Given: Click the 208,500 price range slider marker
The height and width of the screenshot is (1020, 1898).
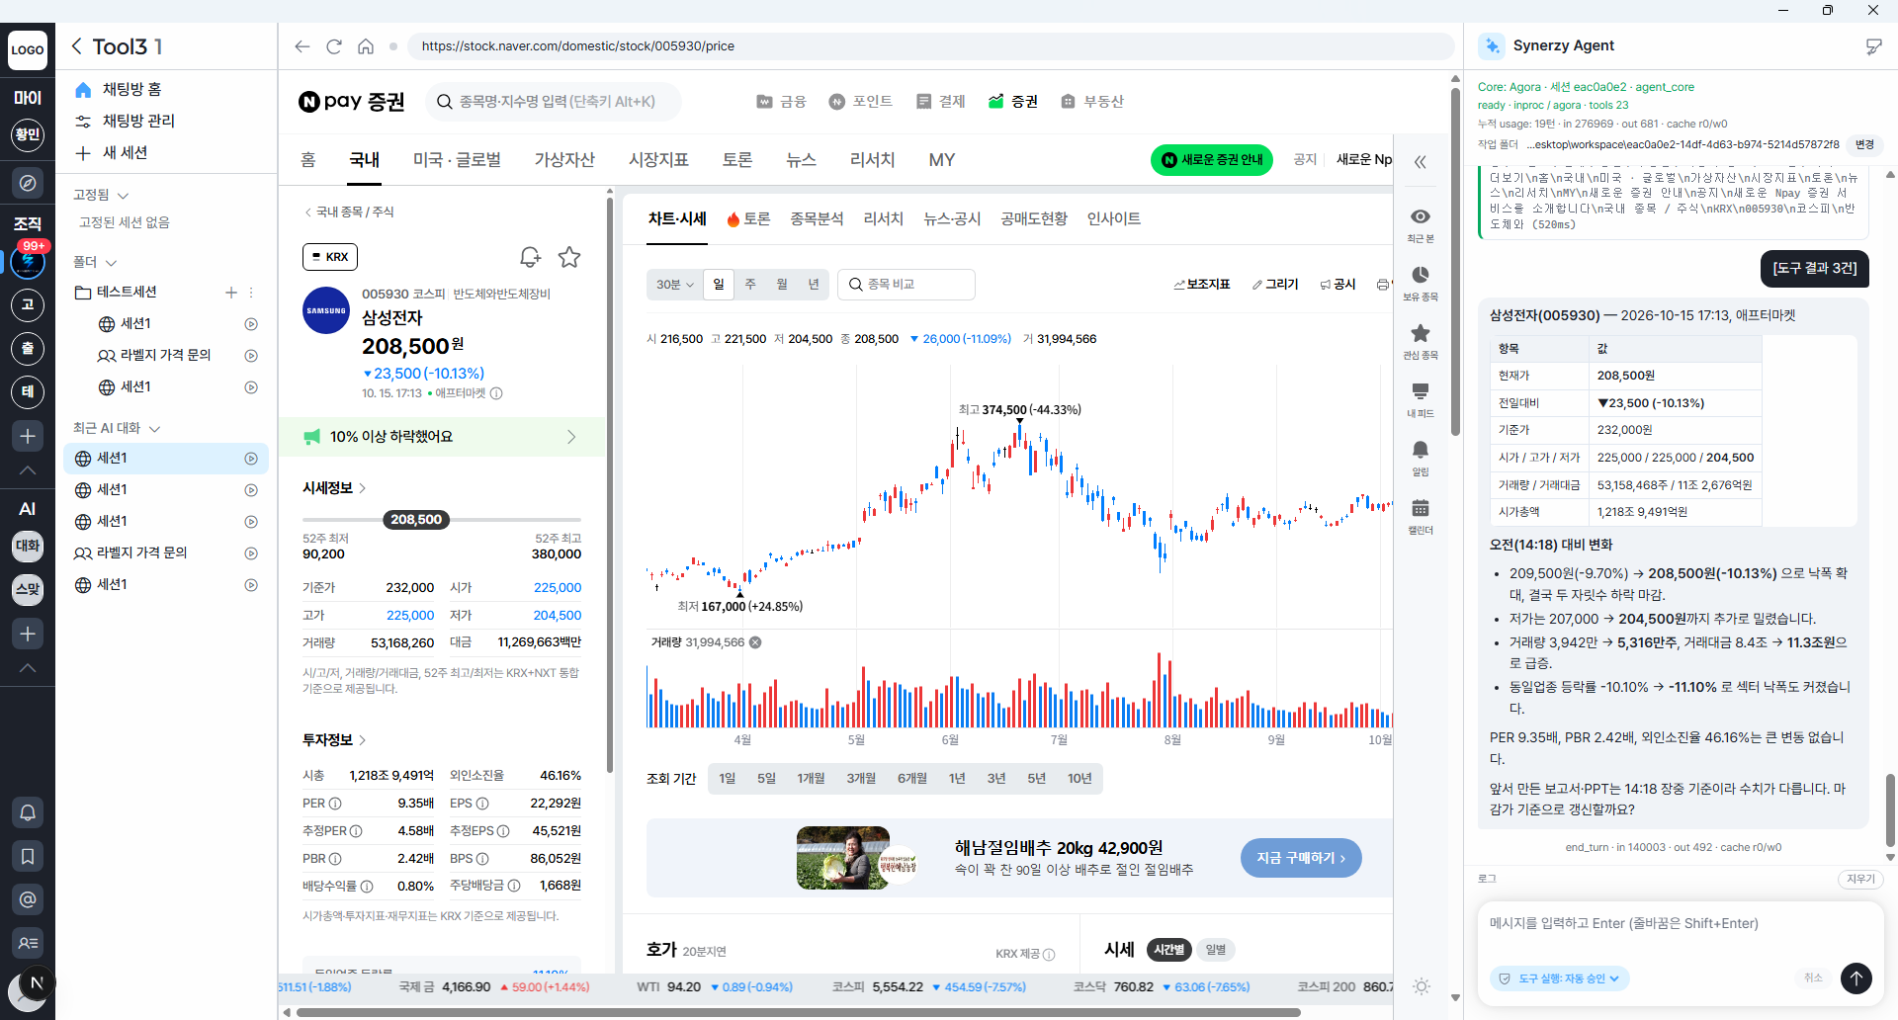Looking at the screenshot, I should [416, 520].
